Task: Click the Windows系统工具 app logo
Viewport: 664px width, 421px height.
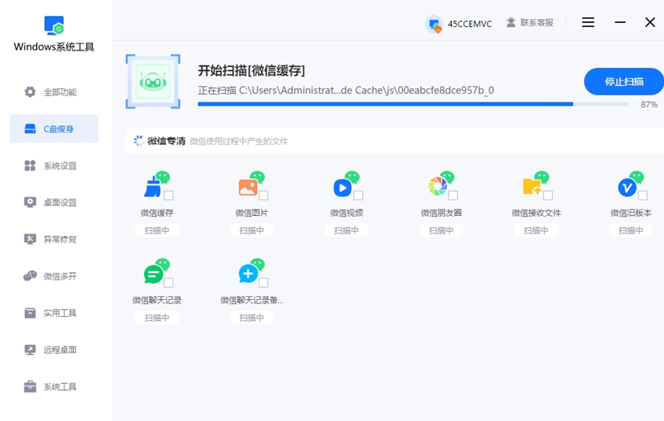Action: 54,25
